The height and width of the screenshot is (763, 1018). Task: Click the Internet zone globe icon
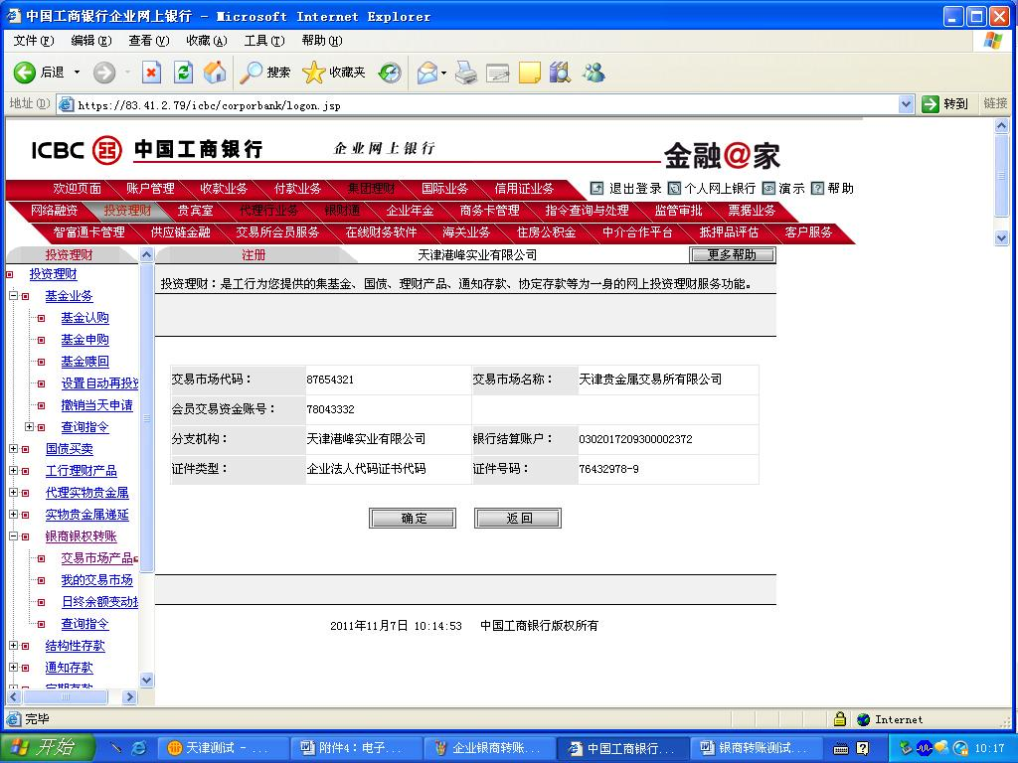point(863,719)
